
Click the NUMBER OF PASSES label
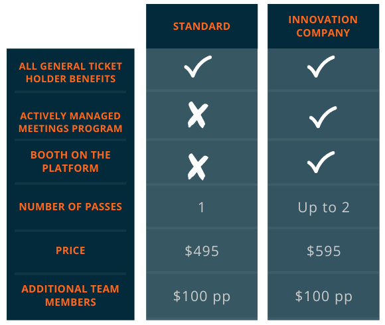[x=70, y=207]
